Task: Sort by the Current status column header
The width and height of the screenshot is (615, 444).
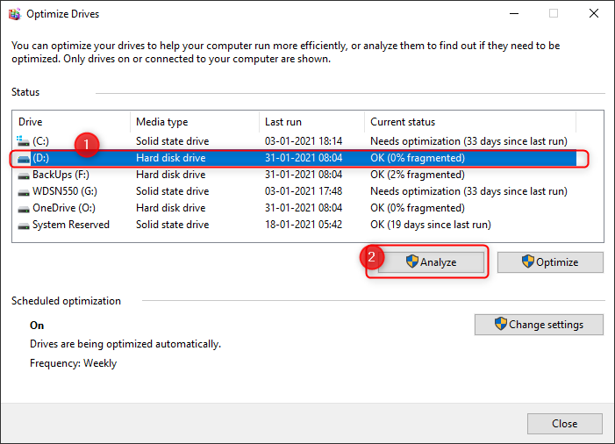Action: pos(470,122)
